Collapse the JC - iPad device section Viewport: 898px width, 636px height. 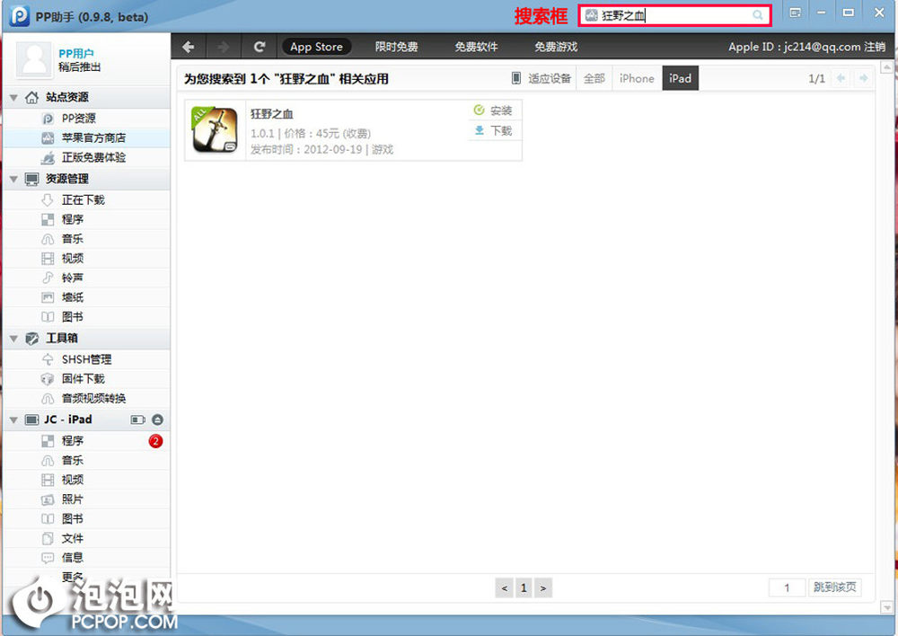pos(13,420)
